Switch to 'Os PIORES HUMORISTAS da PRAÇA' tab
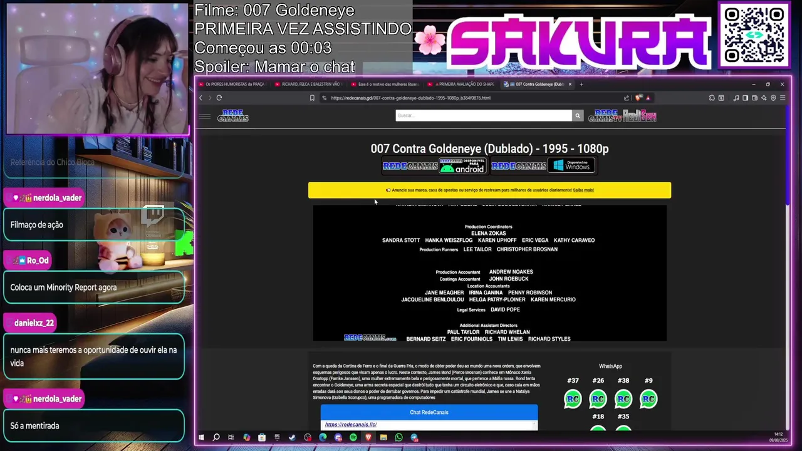Screen dimensions: 802x451 (x=232, y=84)
